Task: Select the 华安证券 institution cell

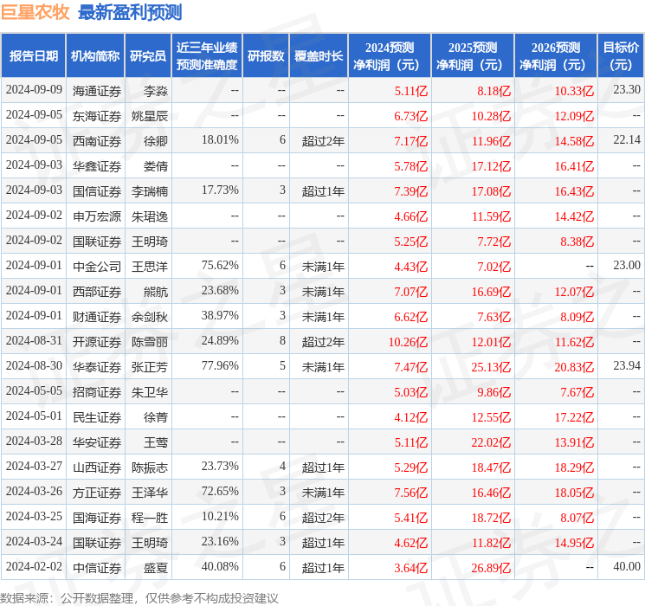Action: 97,442
